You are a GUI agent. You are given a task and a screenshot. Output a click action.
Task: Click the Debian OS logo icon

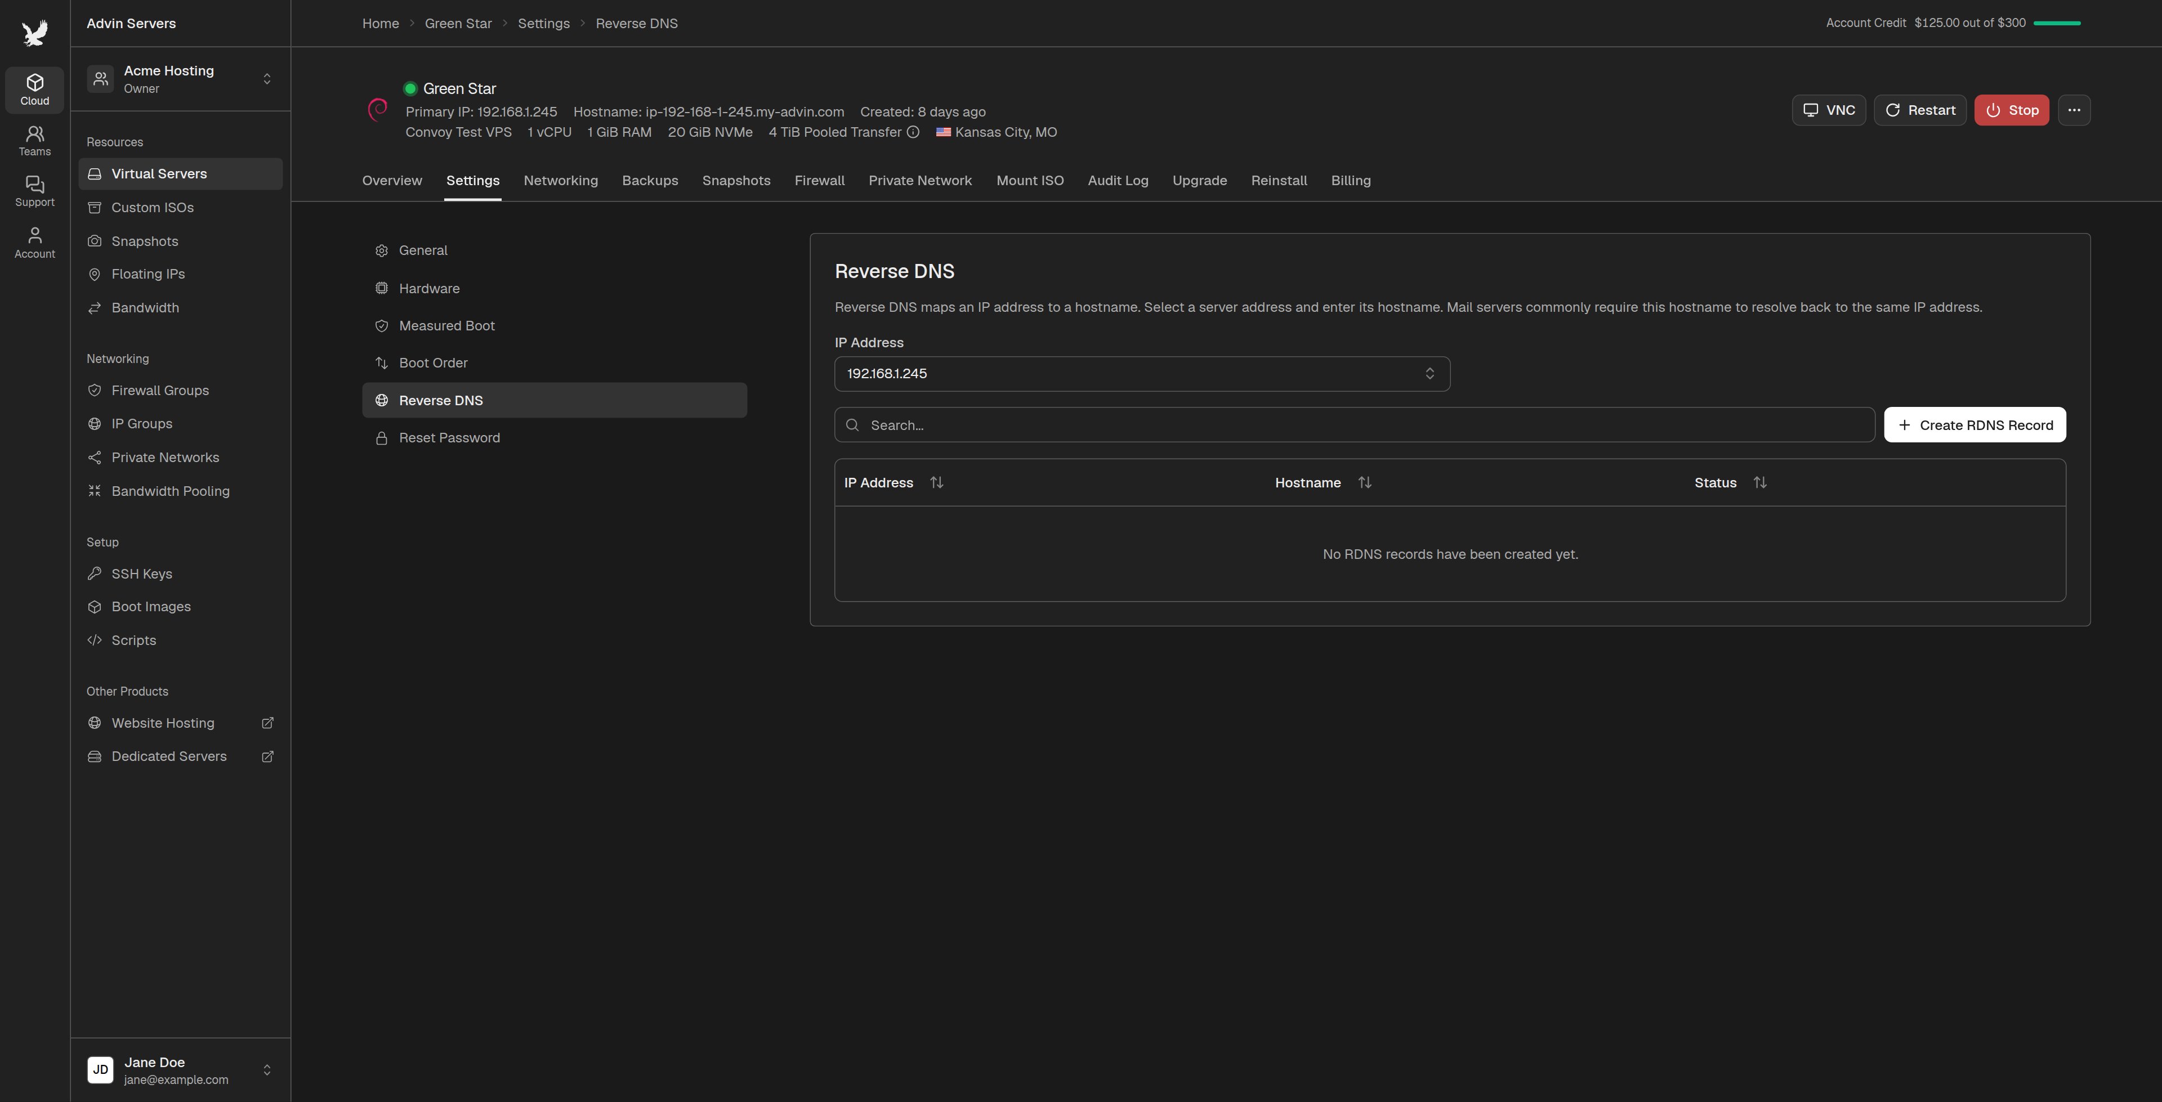[x=378, y=110]
